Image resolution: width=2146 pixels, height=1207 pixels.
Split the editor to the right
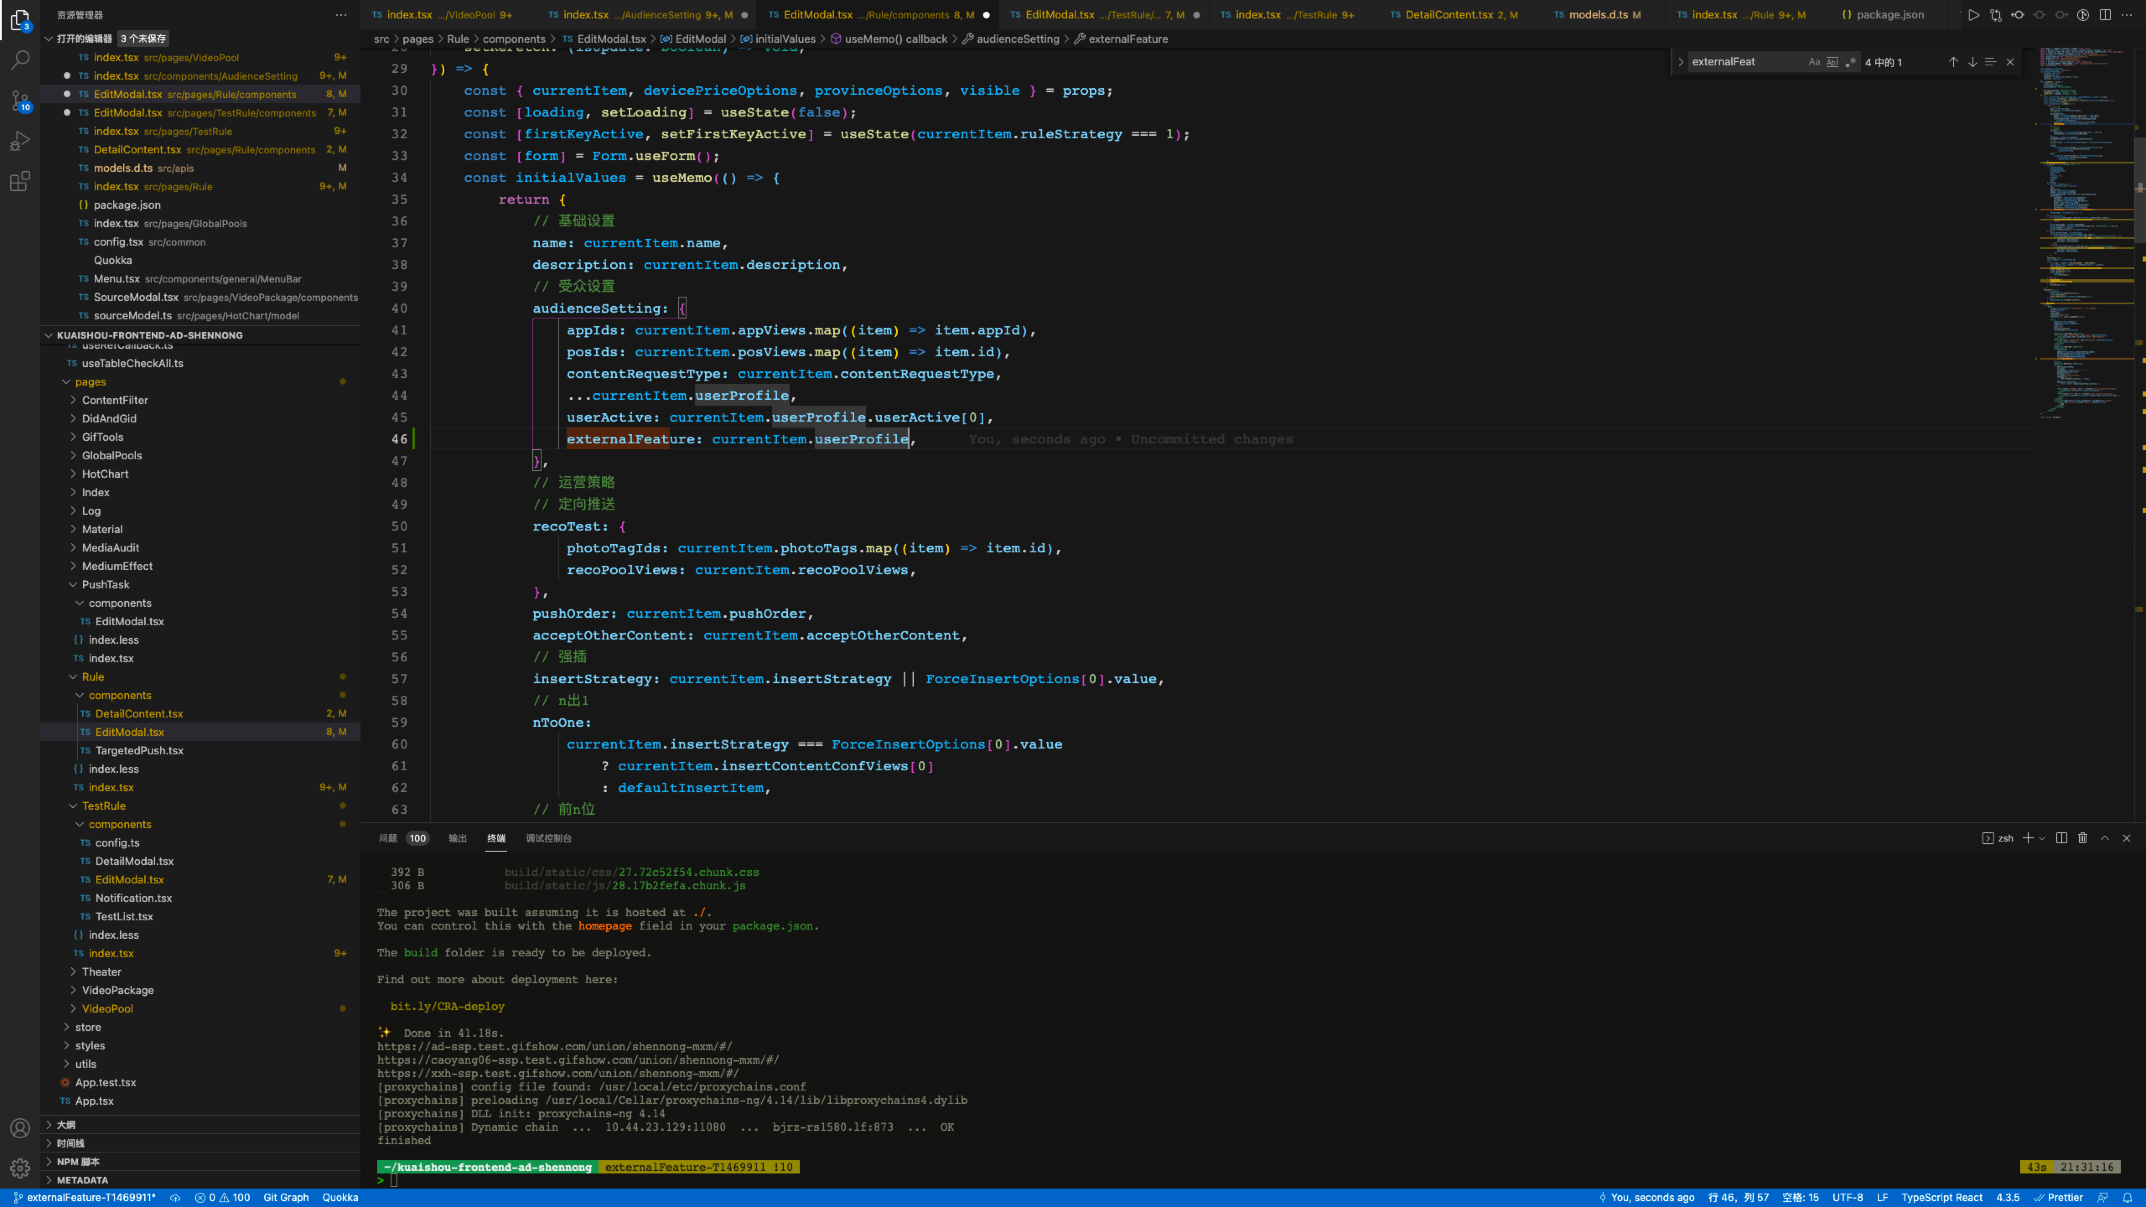[2105, 15]
